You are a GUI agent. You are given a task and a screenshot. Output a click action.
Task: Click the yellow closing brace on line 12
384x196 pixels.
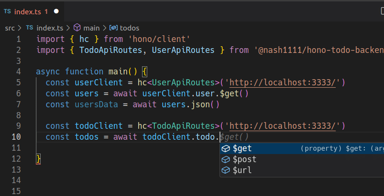click(38, 159)
